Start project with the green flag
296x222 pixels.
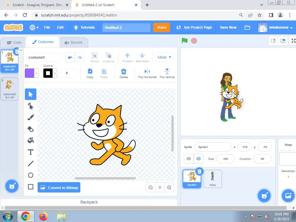point(185,40)
